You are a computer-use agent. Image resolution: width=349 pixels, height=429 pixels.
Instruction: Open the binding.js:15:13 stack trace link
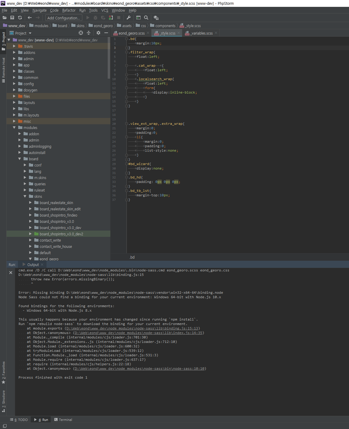[x=132, y=328]
